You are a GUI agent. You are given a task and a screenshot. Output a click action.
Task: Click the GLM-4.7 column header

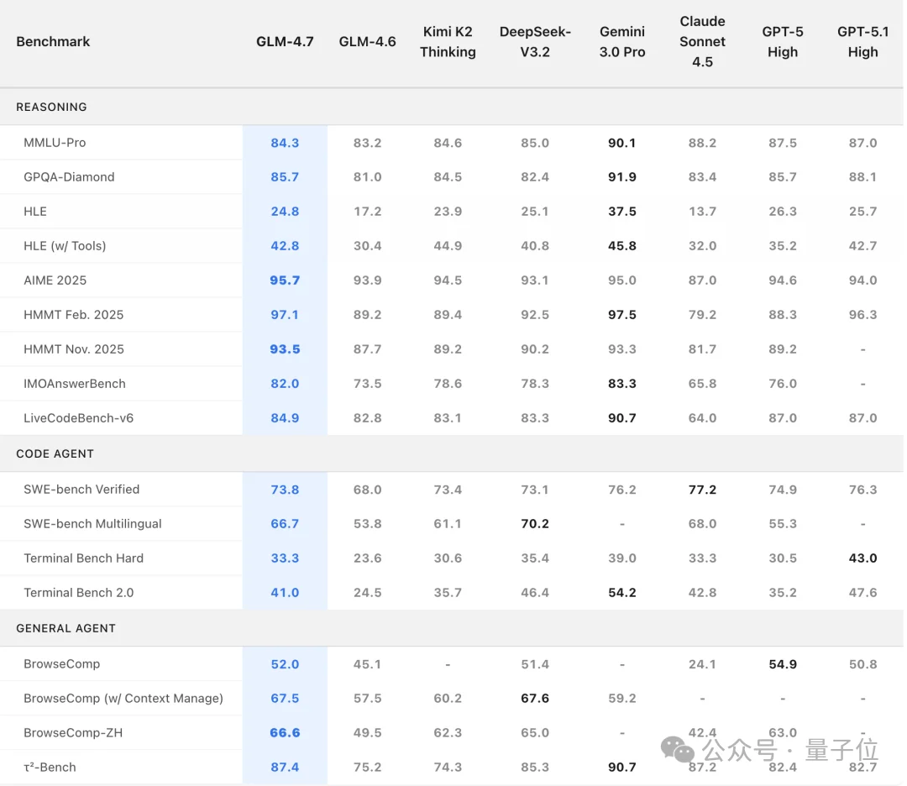(x=285, y=42)
